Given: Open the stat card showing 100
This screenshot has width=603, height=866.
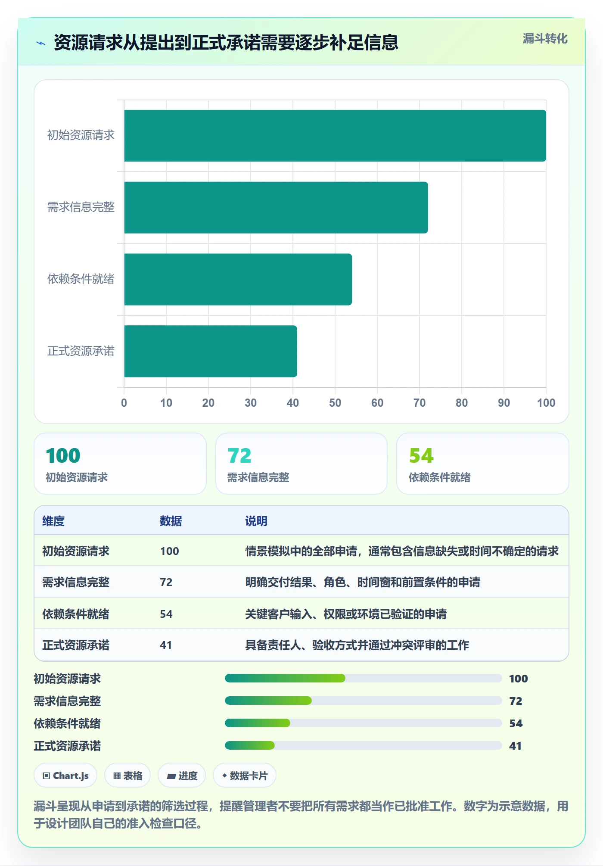Looking at the screenshot, I should point(120,464).
